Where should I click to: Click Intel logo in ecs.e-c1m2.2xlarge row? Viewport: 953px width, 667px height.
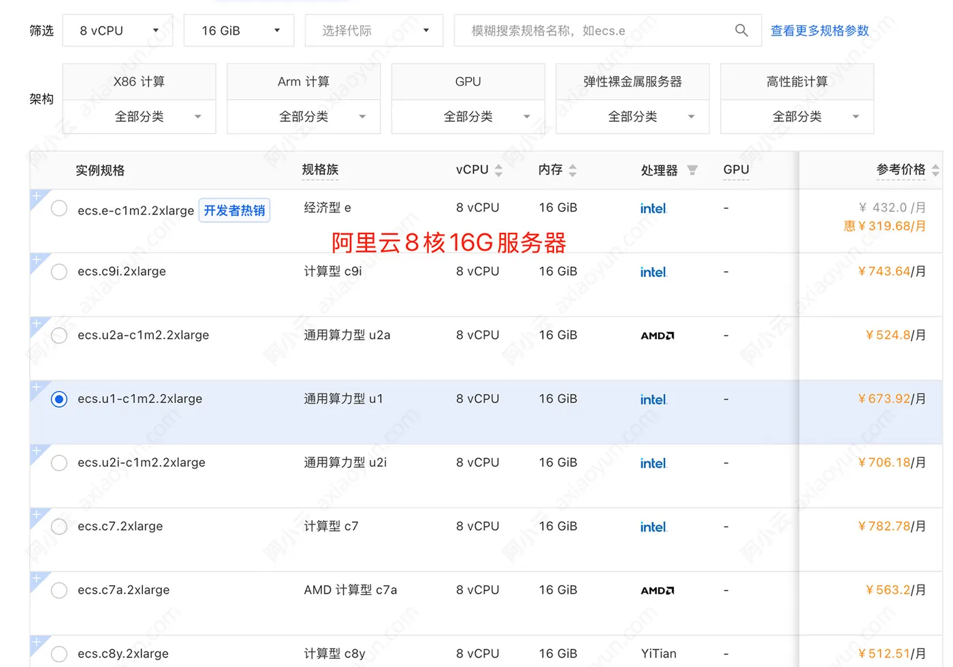[x=653, y=208]
